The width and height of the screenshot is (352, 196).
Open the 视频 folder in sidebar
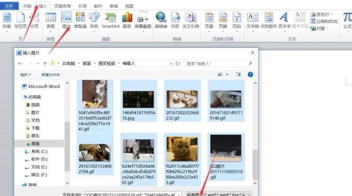pyautogui.click(x=33, y=105)
